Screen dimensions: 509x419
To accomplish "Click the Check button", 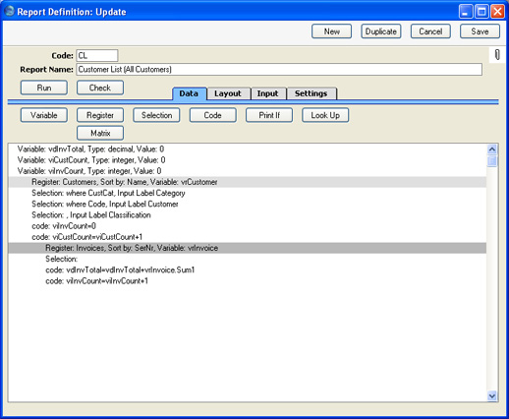I will (x=100, y=88).
